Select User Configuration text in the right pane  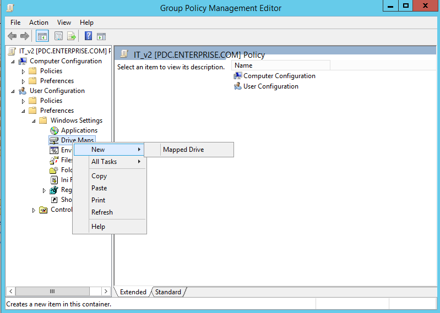[x=271, y=86]
